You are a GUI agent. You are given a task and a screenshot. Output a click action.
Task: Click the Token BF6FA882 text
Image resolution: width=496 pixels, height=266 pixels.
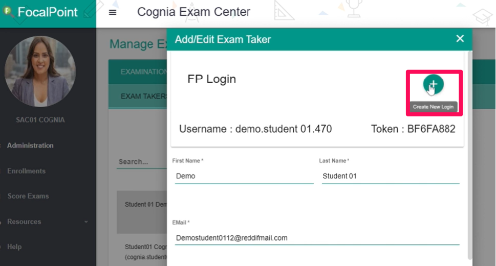pos(413,129)
